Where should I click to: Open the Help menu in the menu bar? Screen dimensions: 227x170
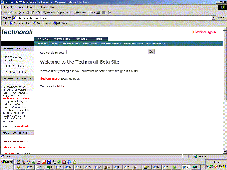coord(52,7)
